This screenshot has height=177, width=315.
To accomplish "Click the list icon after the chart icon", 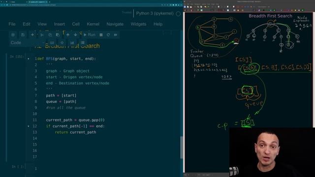I will point(82,43).
